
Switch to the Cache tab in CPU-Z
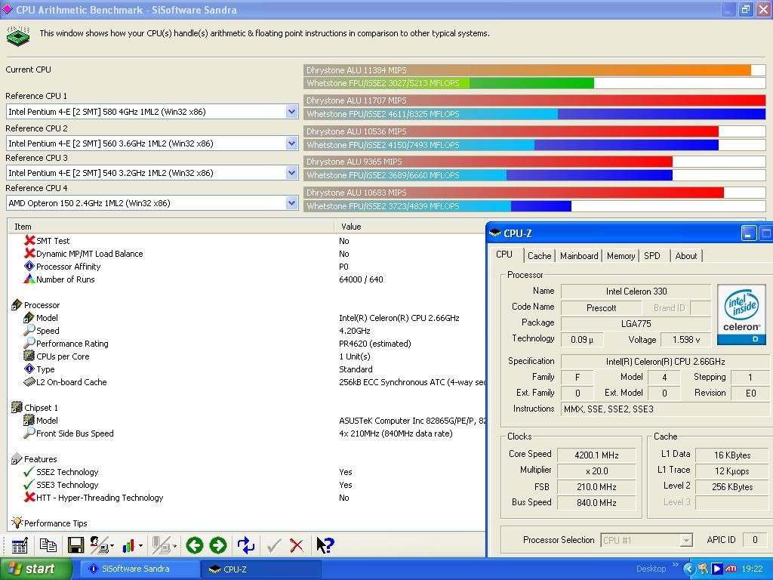pyautogui.click(x=539, y=256)
